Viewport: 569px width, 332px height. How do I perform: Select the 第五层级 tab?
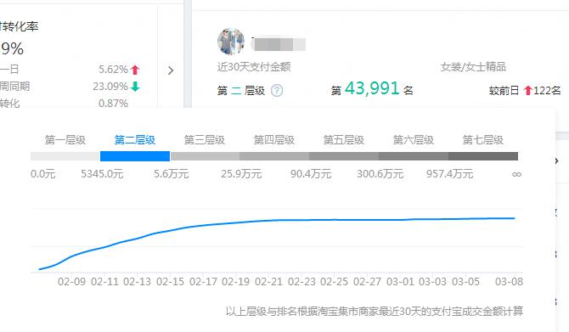344,140
